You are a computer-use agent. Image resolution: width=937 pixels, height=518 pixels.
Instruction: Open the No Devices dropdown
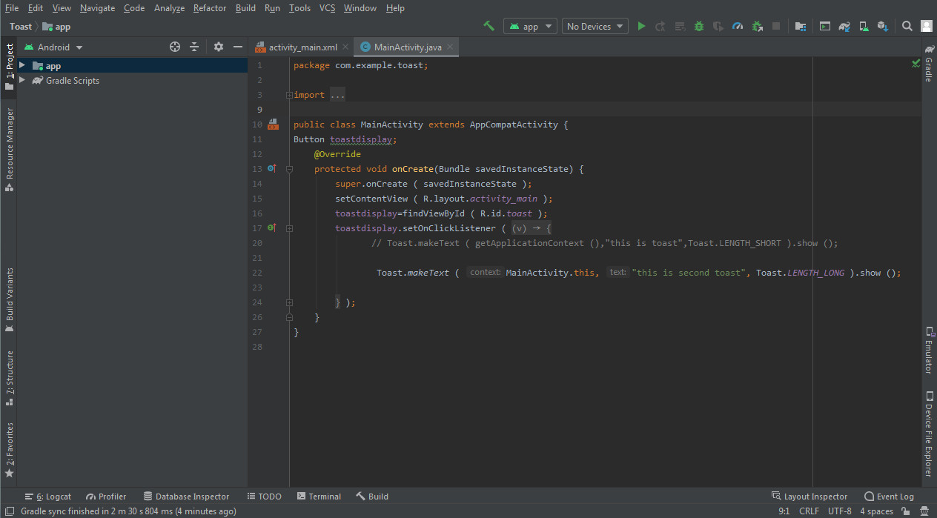pos(595,26)
